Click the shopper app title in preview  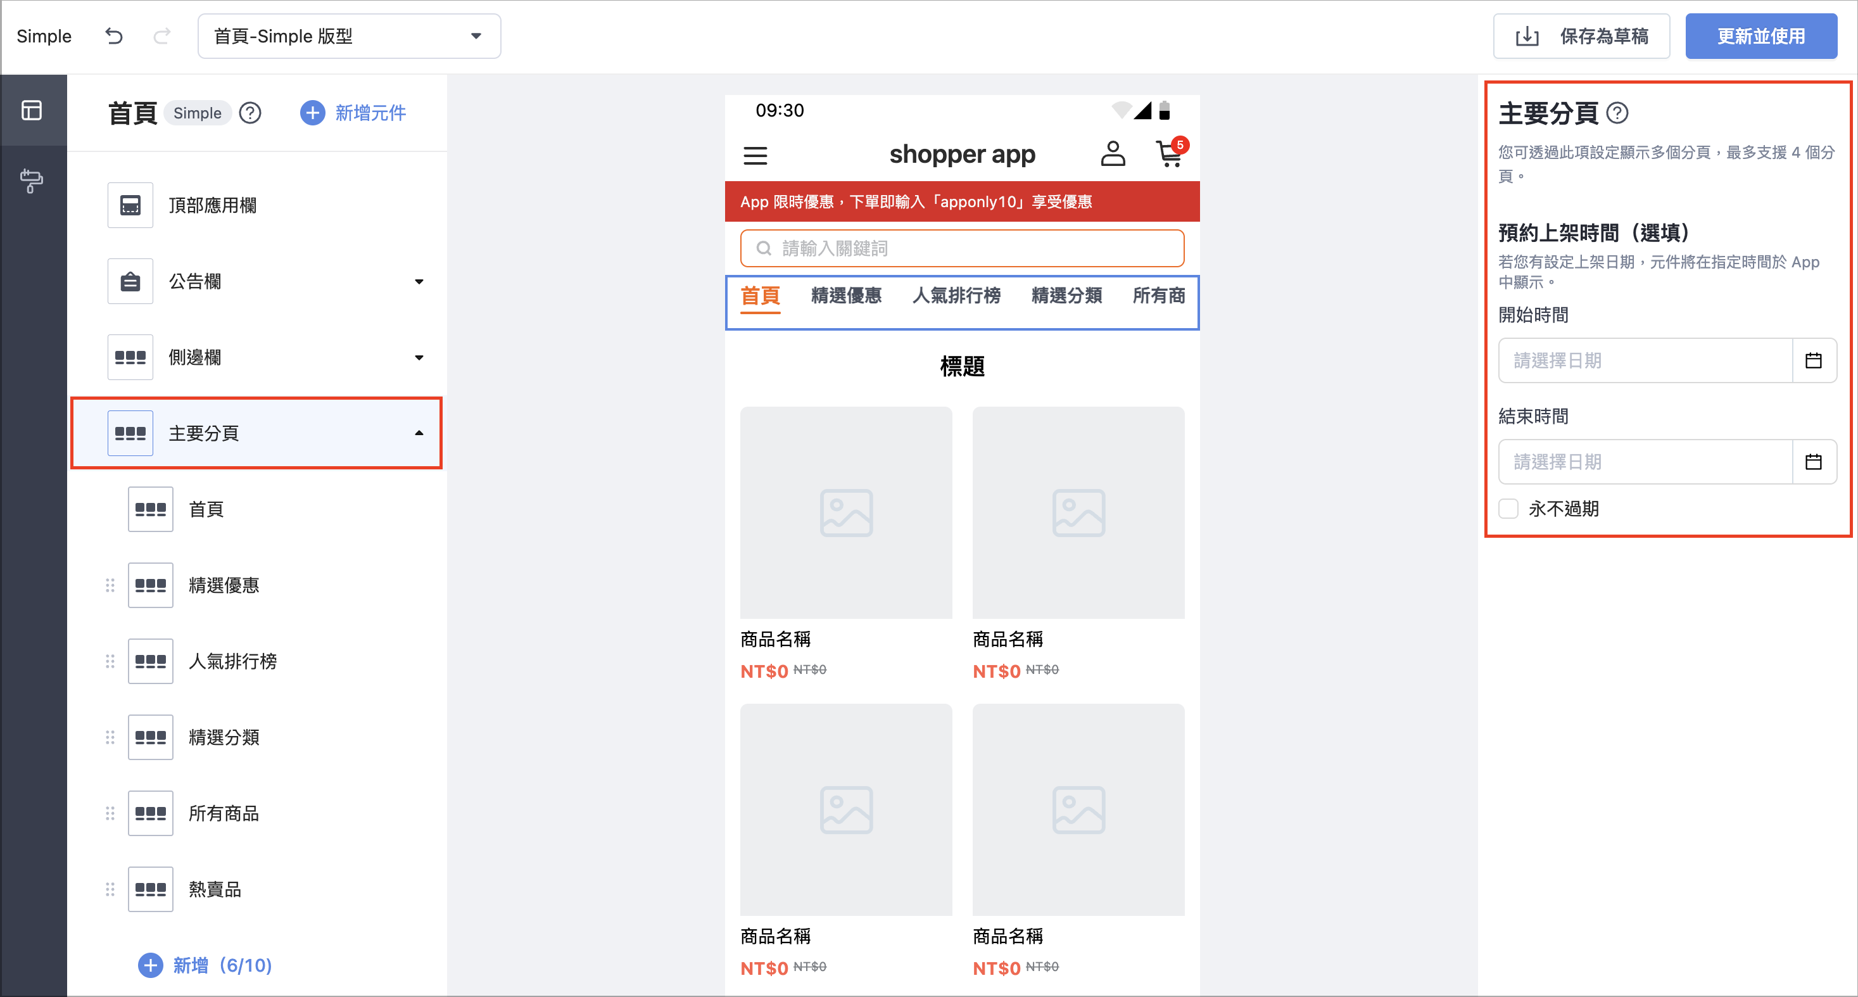click(962, 155)
